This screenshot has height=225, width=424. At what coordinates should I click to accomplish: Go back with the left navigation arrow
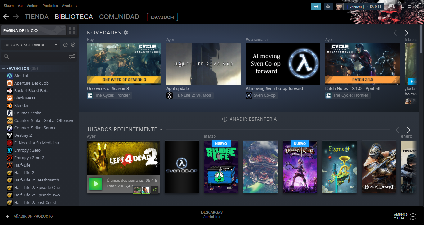tap(6, 17)
